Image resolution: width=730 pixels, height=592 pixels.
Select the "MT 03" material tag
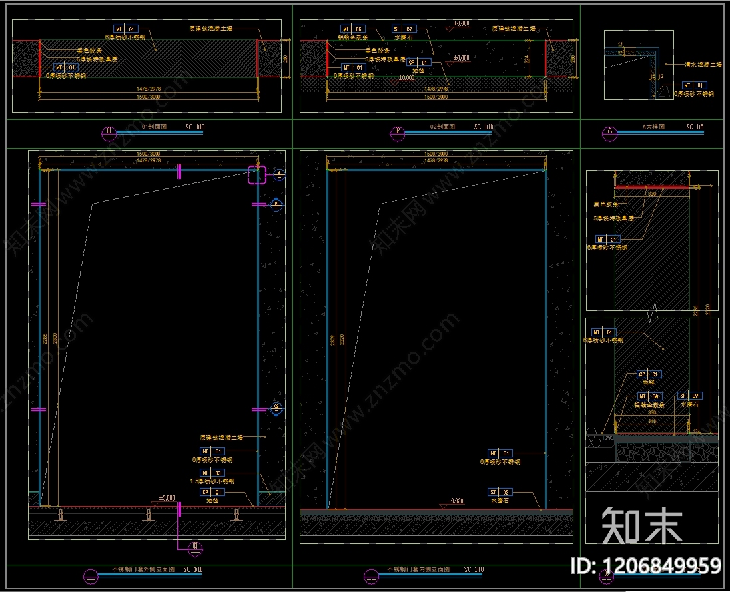(212, 473)
